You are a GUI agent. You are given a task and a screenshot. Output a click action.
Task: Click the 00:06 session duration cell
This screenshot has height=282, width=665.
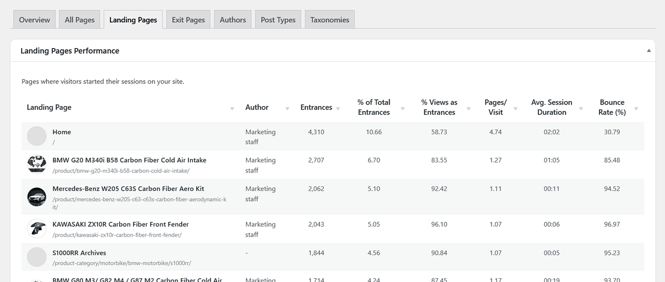coord(551,224)
